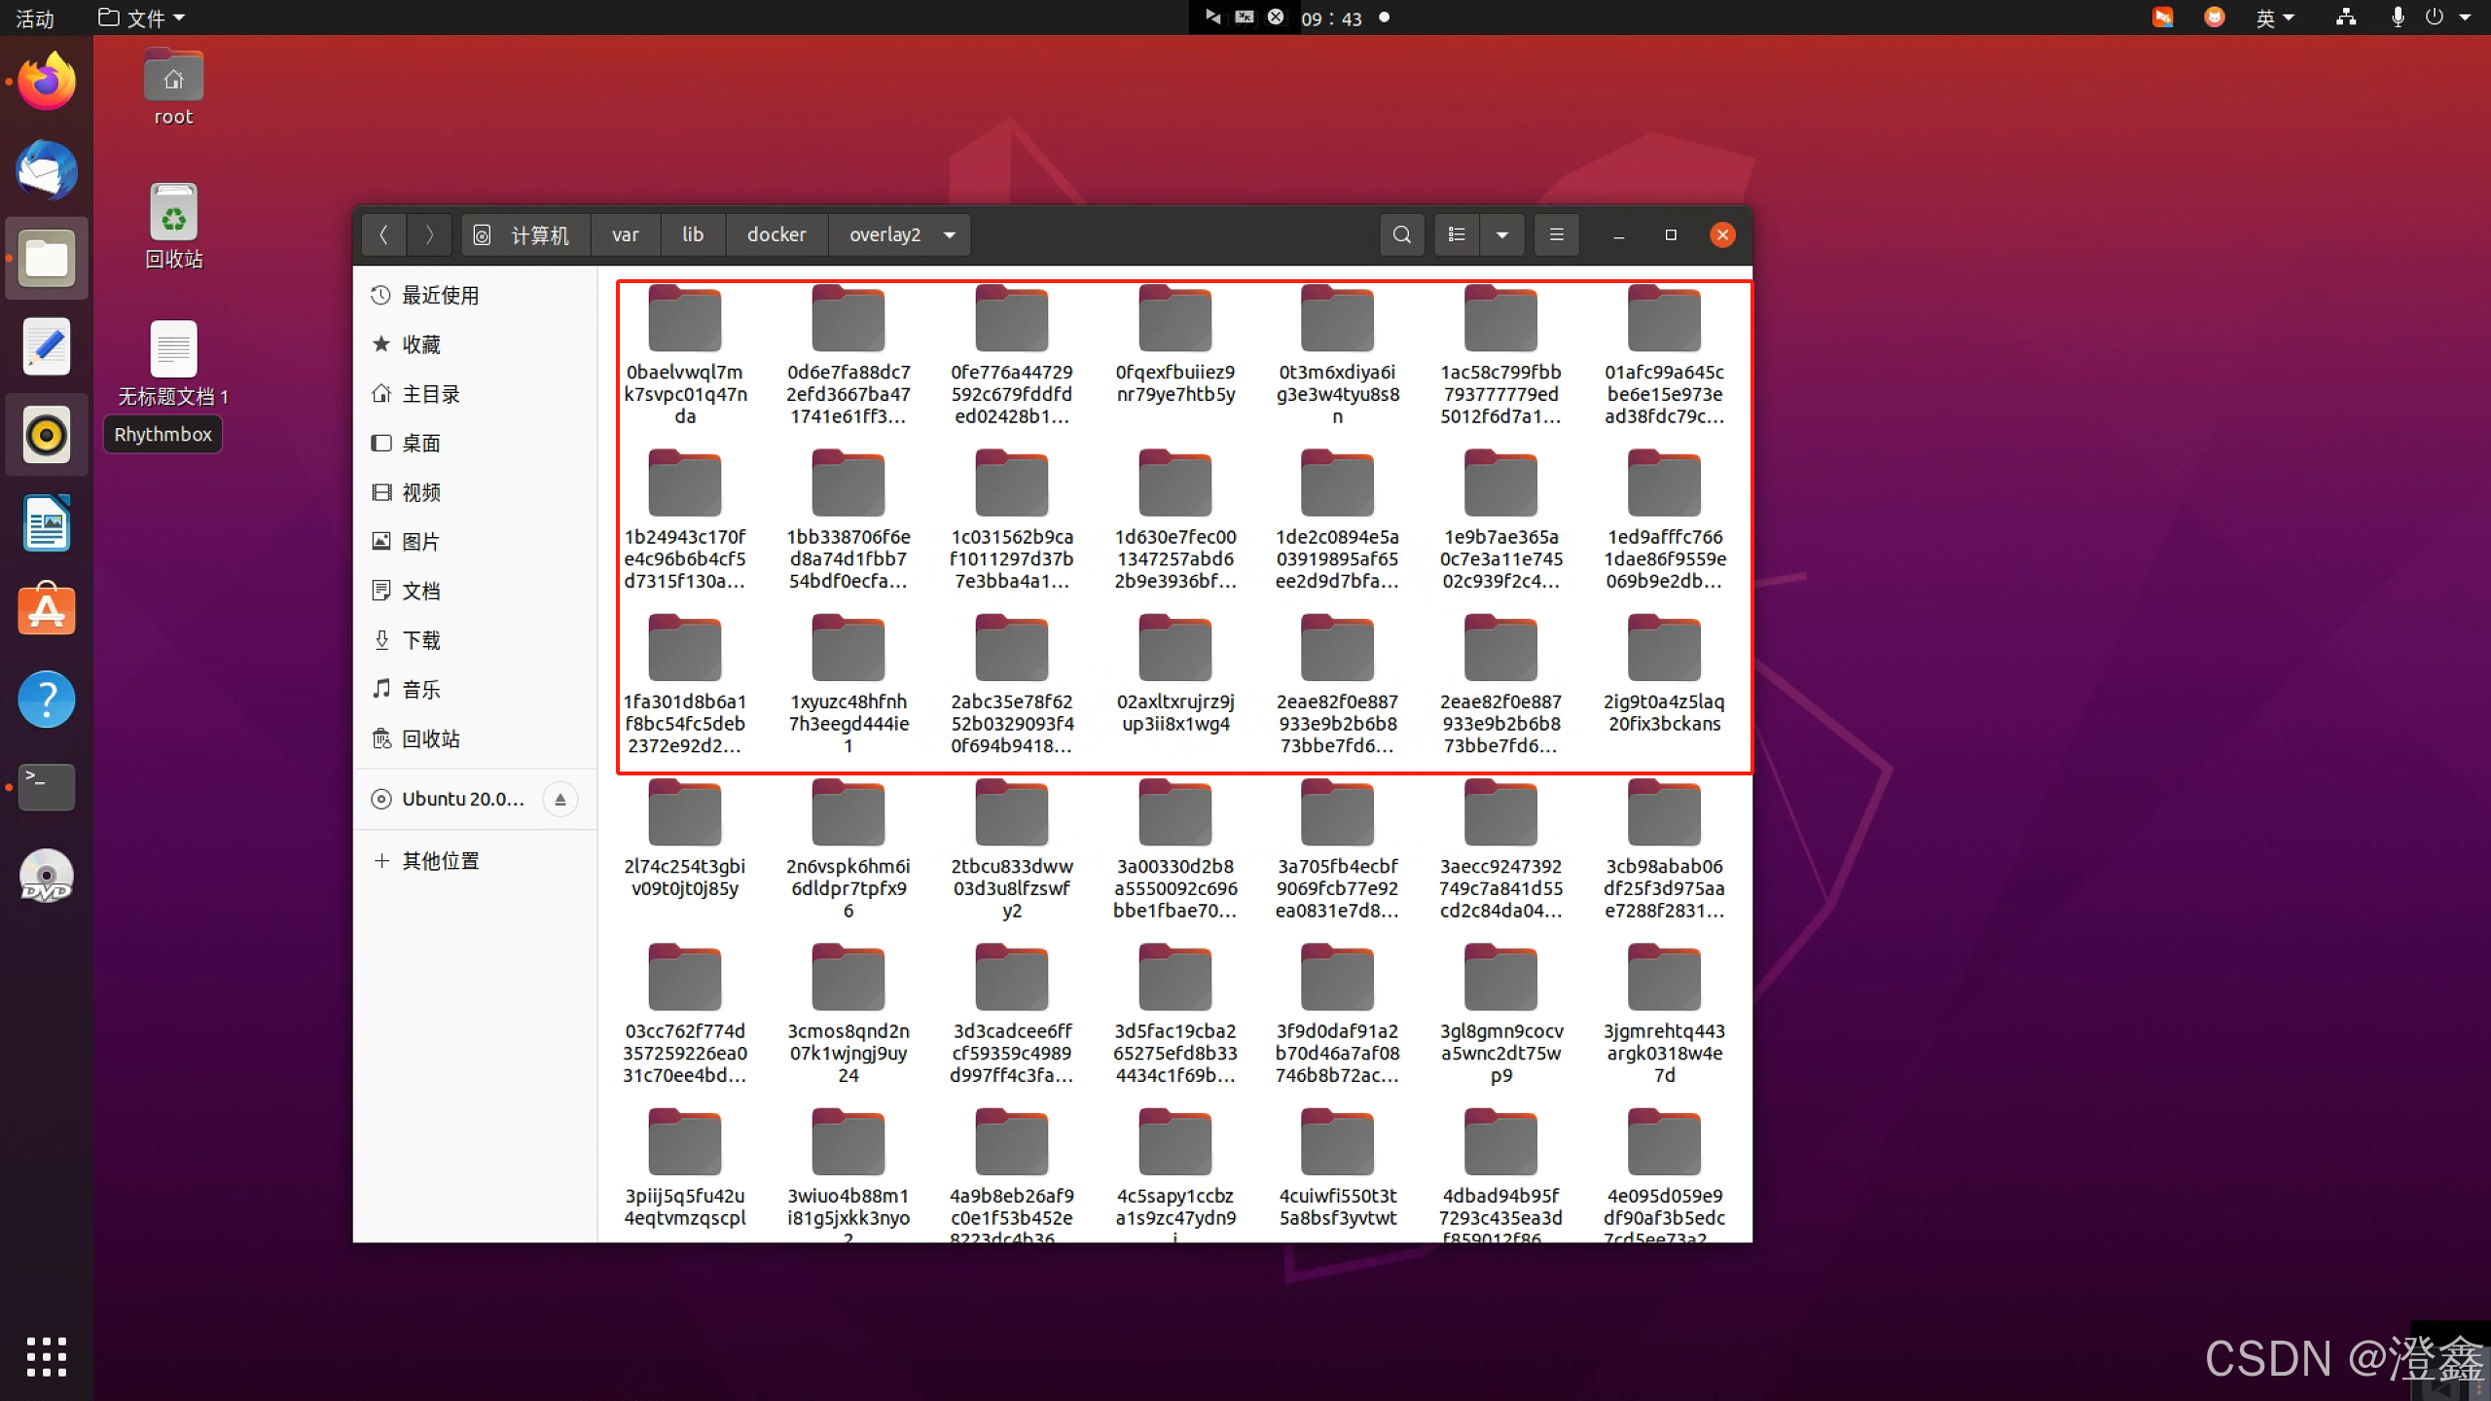Image resolution: width=2491 pixels, height=1401 pixels.
Task: Launch Firefox from the dock
Action: click(x=46, y=82)
